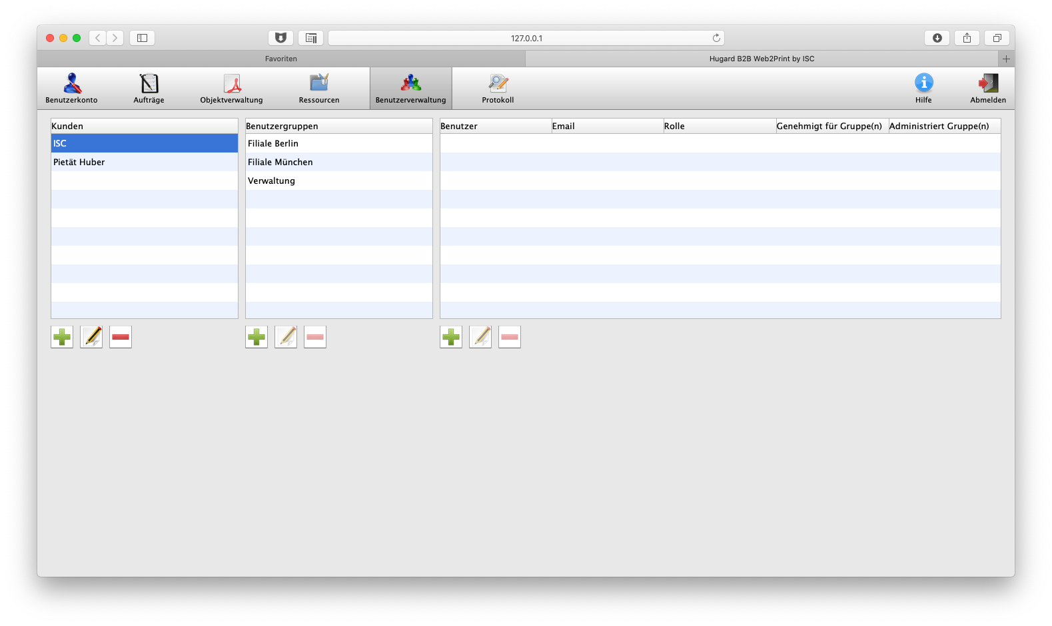Click the Administriert Gruppe(n) header
Viewport: 1052px width, 626px height.
[x=944, y=126]
